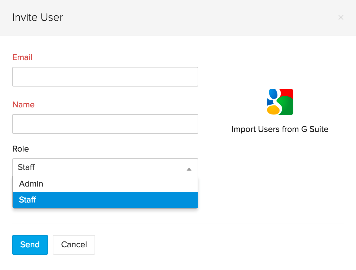Cancel the user invitation
The image size is (356, 270).
point(74,245)
